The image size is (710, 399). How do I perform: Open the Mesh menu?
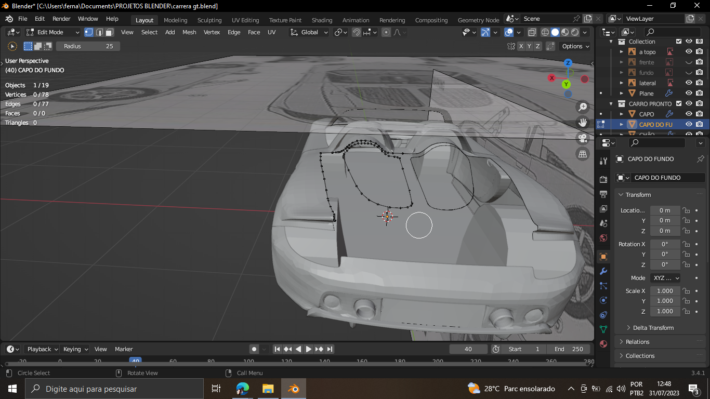pos(189,32)
